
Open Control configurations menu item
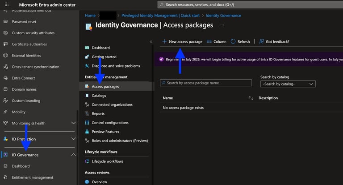(x=110, y=123)
